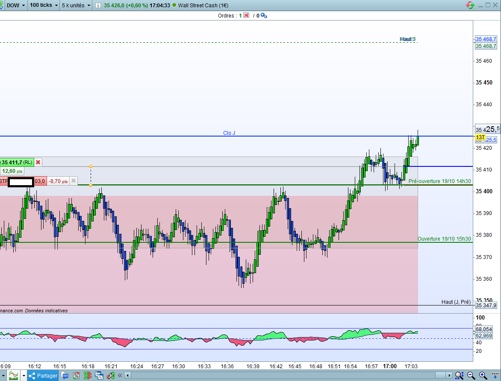Zoom out with minus magnifier

coord(471,375)
